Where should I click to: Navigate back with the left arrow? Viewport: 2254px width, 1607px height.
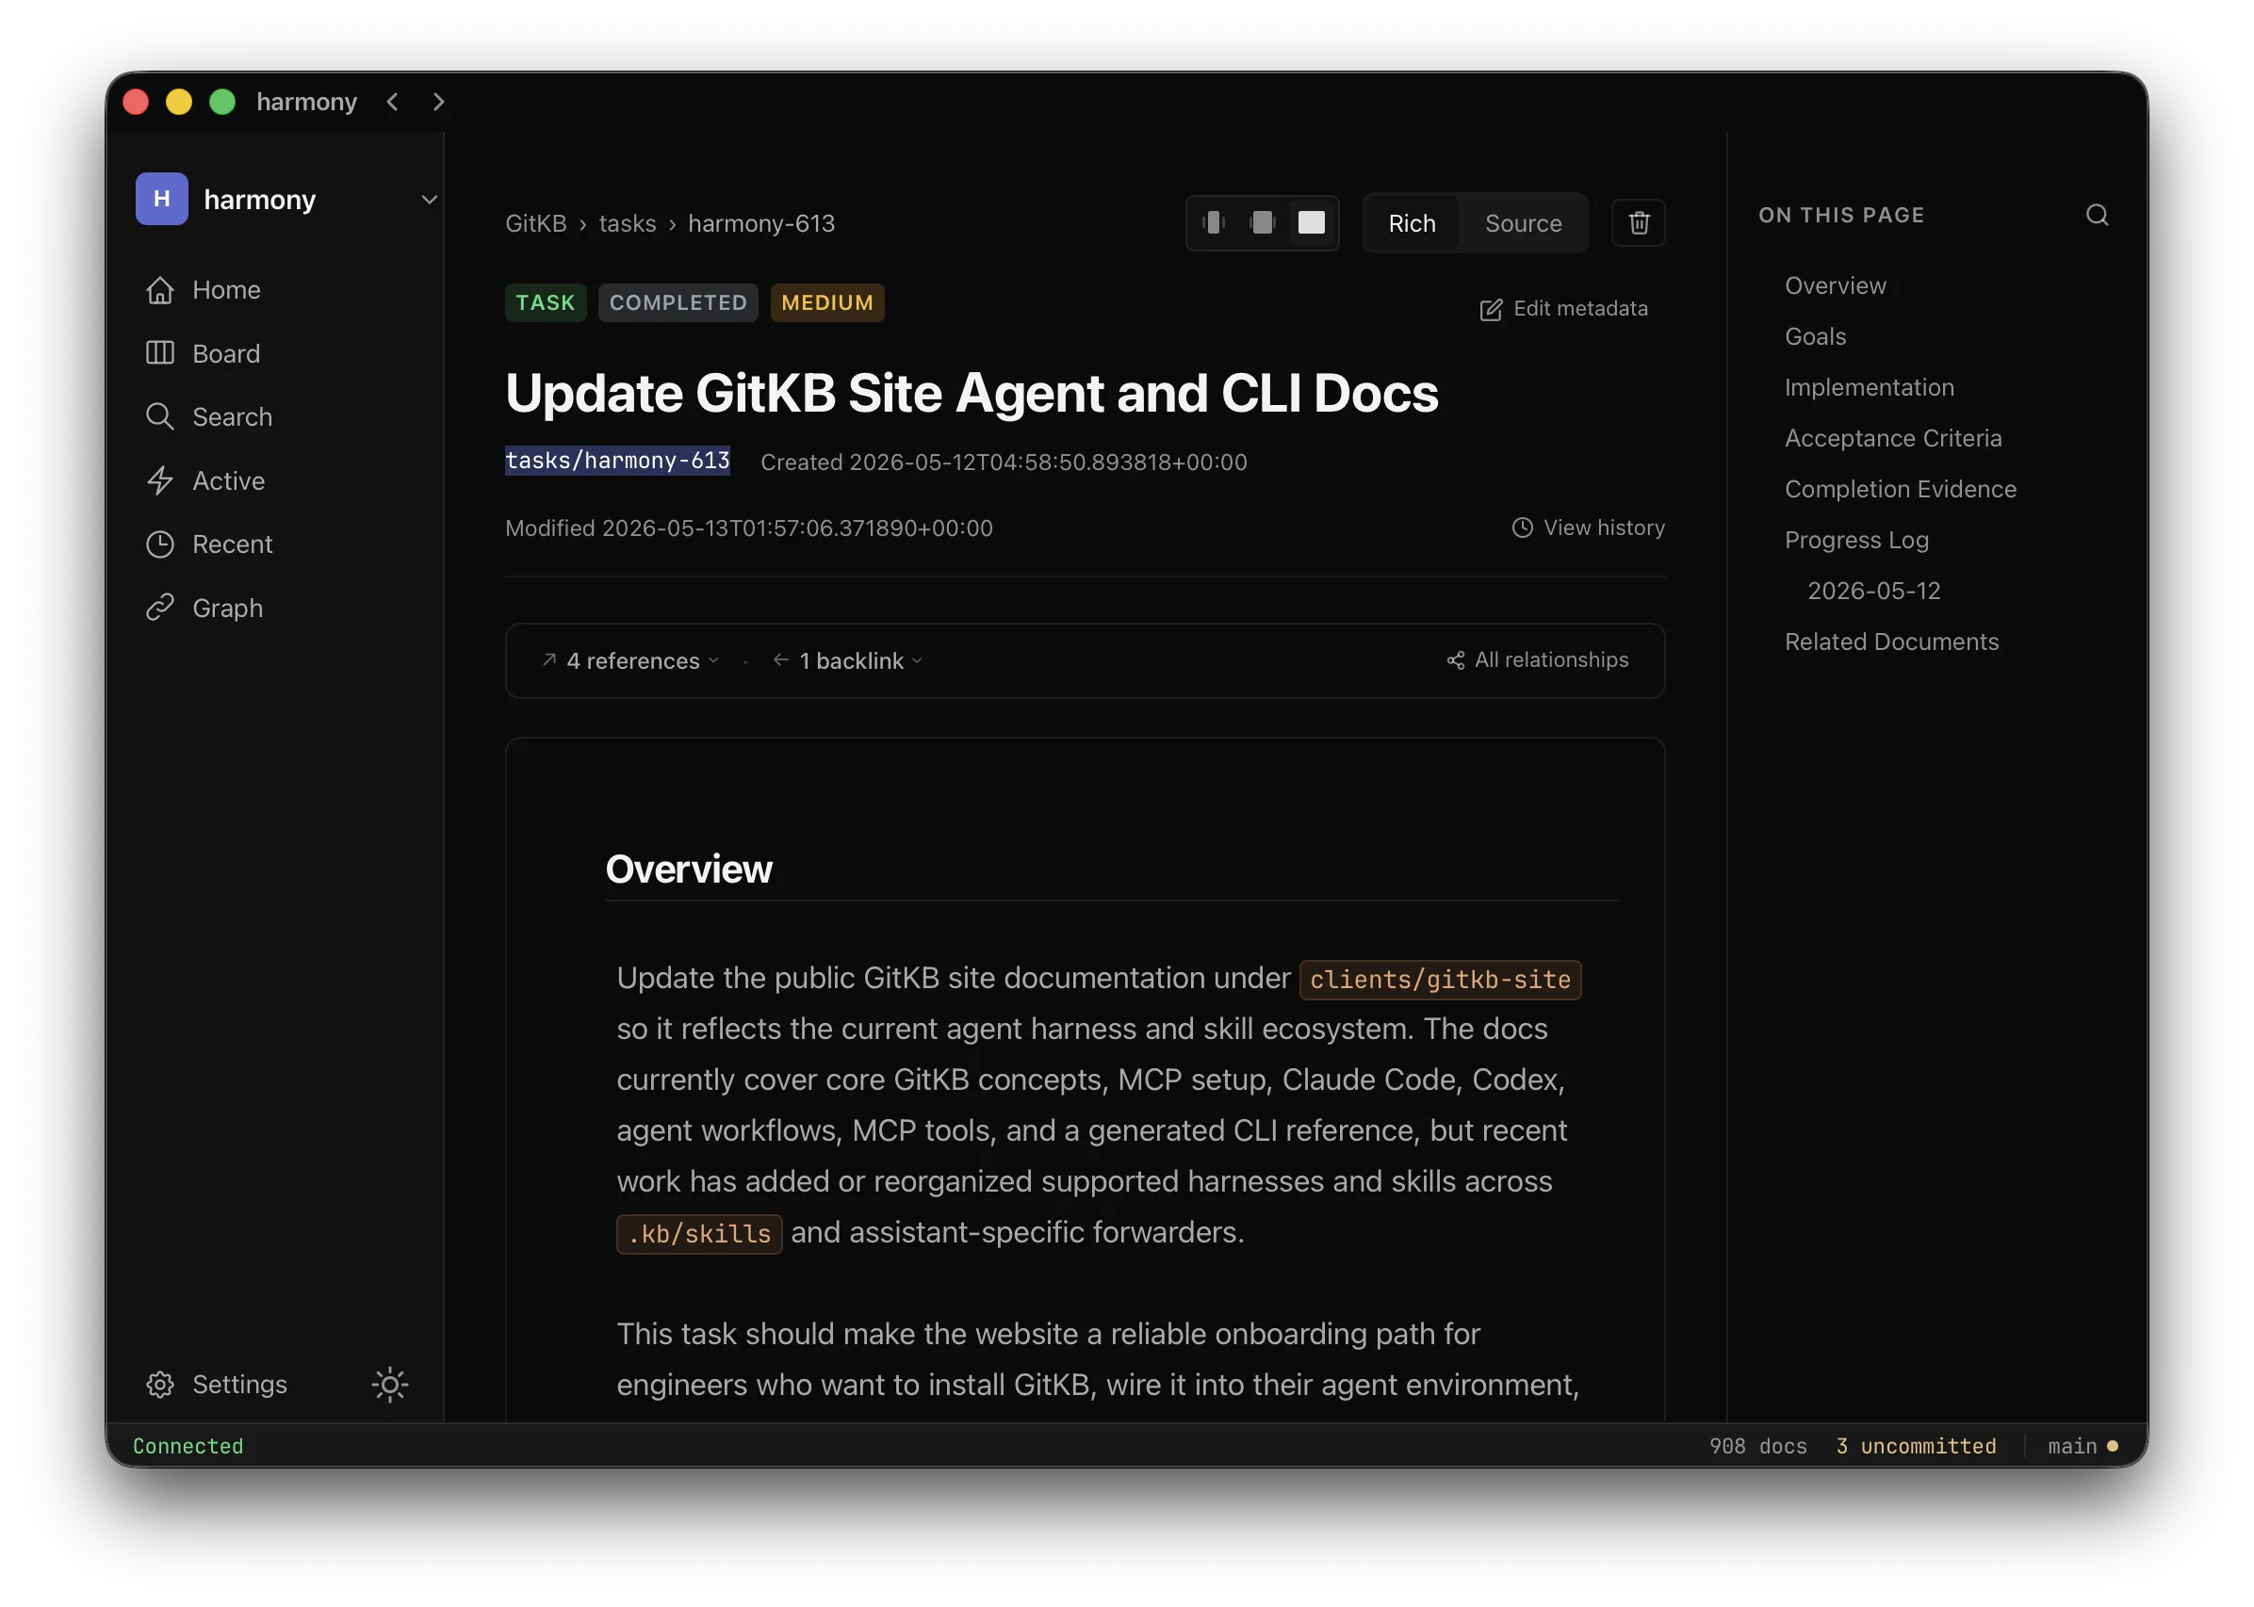point(393,102)
